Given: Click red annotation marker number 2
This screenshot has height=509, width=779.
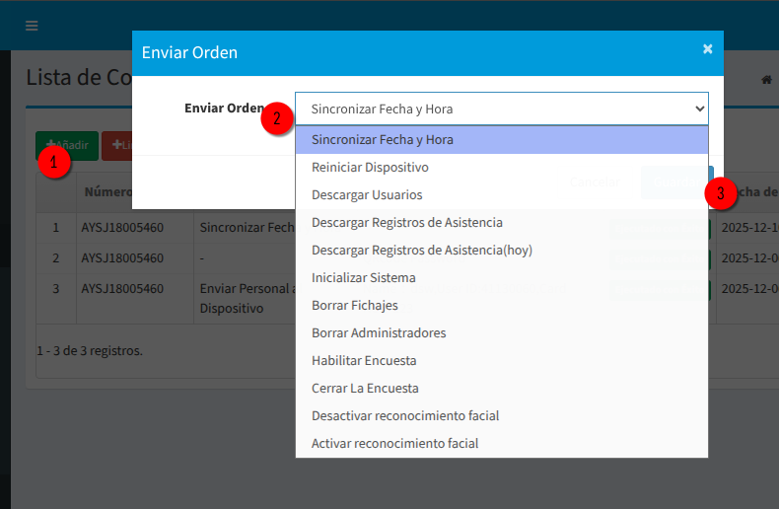Looking at the screenshot, I should [x=277, y=118].
